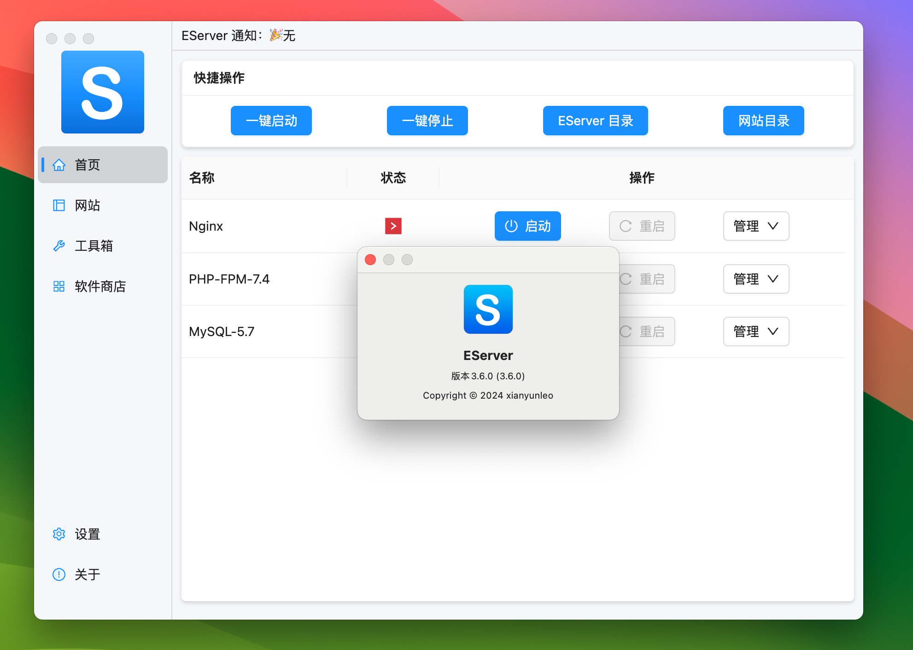Click the EServer name in about dialog

pyautogui.click(x=488, y=355)
